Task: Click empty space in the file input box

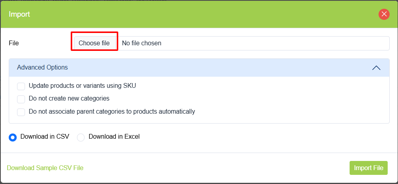Action: 278,43
